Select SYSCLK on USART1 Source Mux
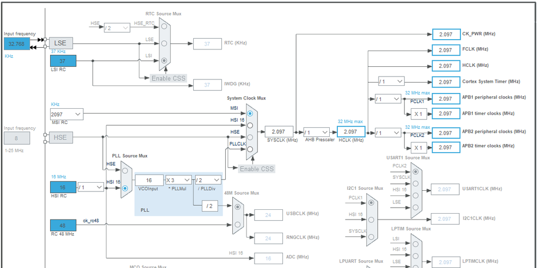 (x=416, y=183)
